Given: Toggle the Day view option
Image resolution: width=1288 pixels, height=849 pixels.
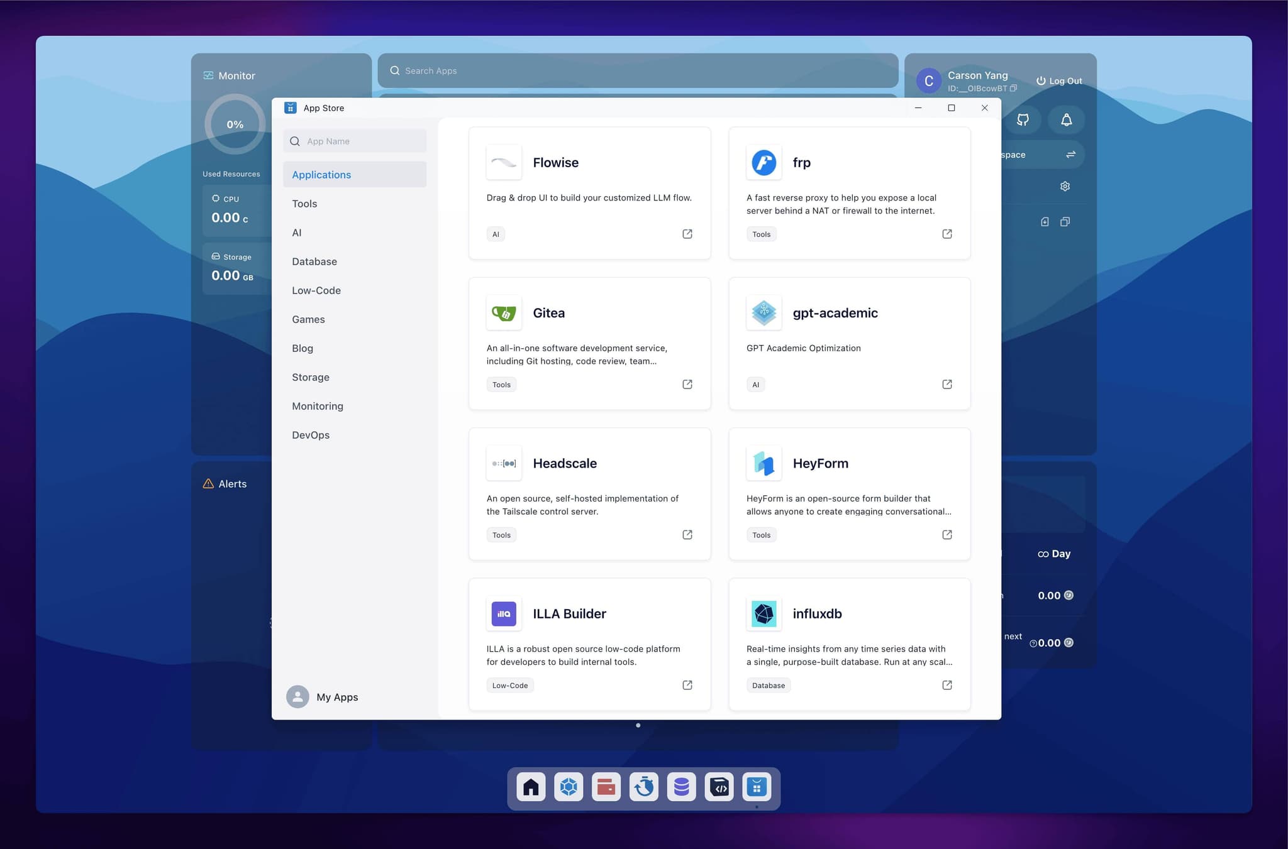Looking at the screenshot, I should click(x=1053, y=554).
